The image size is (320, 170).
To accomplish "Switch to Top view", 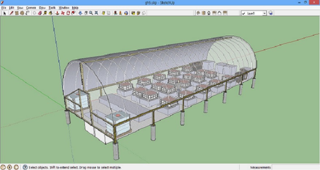I will (x=203, y=13).
